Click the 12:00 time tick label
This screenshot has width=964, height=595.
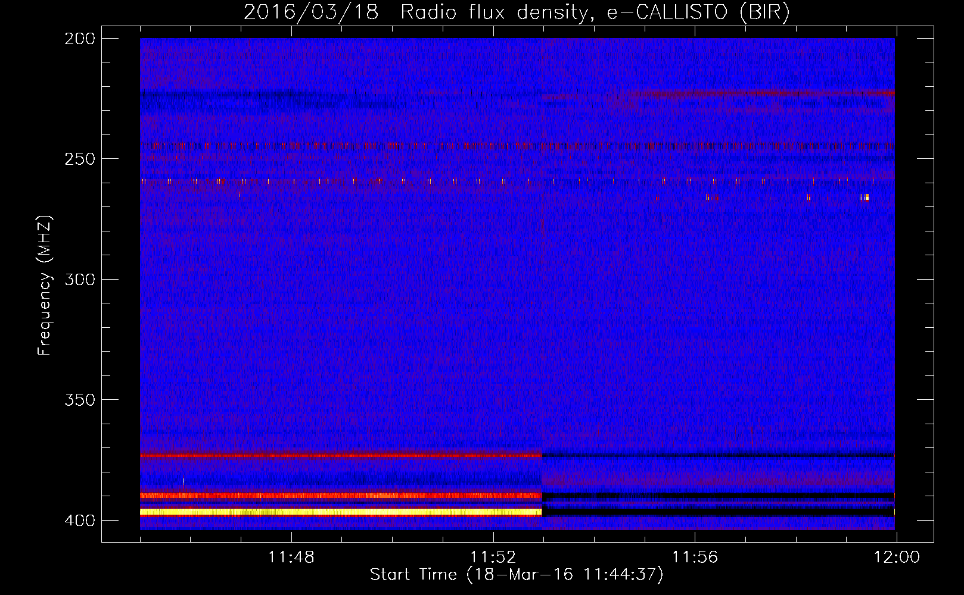897,558
